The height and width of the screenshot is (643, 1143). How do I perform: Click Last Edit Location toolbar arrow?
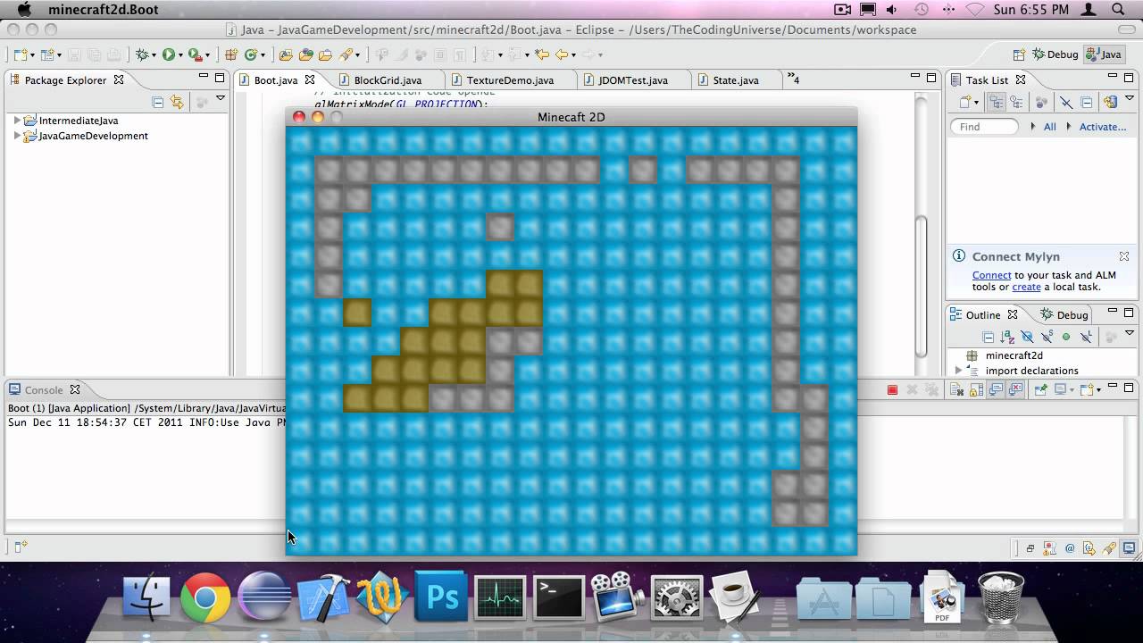(541, 54)
